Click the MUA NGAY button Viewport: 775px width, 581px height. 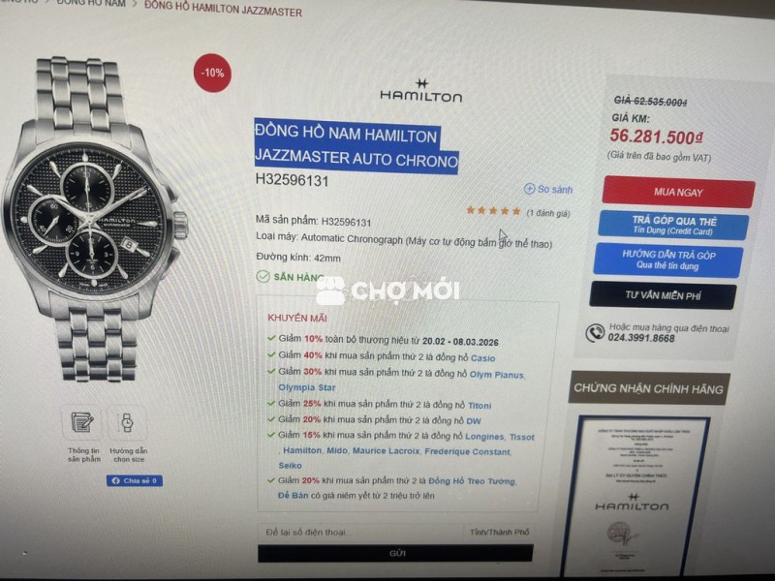click(x=678, y=192)
